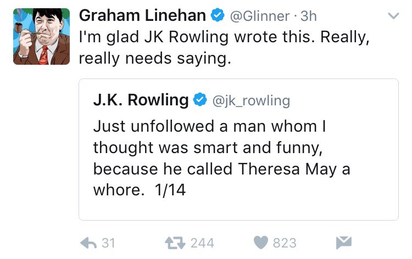Click Graham Linehan's blue verified badge
The height and width of the screenshot is (259, 412).
(x=218, y=15)
